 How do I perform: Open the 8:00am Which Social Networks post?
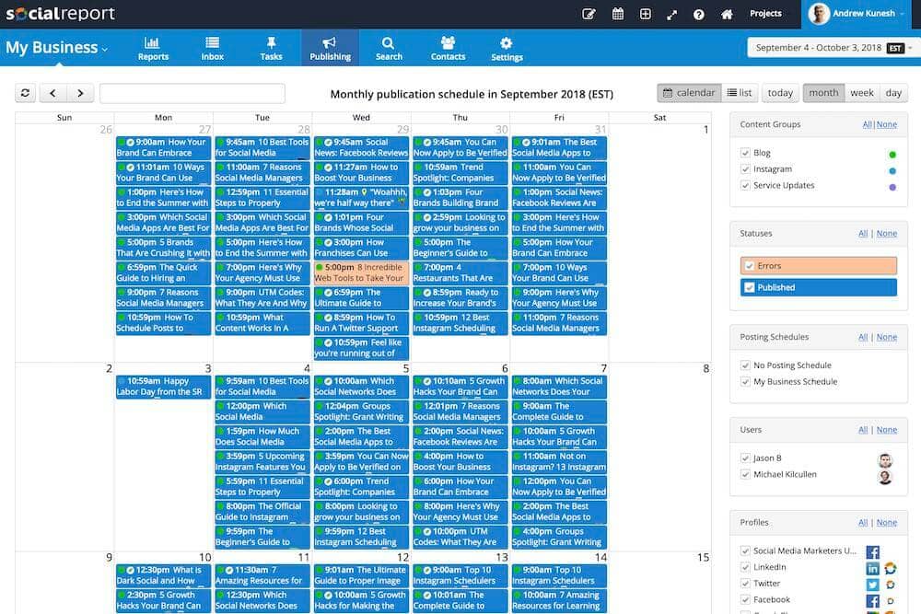pos(559,387)
